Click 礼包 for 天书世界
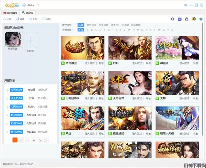Image resolution: width=206 pixels, height=168 pixels. click(x=148, y=98)
